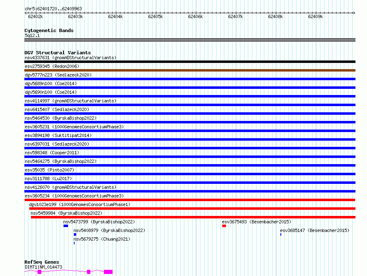Click the red nsv5459984 ByrskaBishop2022 bar
This screenshot has width=367, height=276.
[193, 217]
